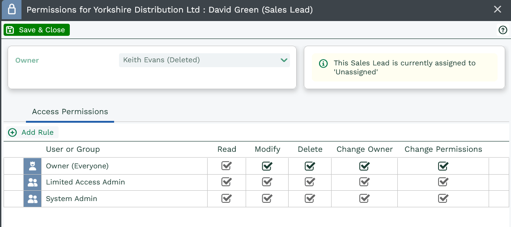
Task: Open the help question mark icon
Action: pyautogui.click(x=502, y=30)
